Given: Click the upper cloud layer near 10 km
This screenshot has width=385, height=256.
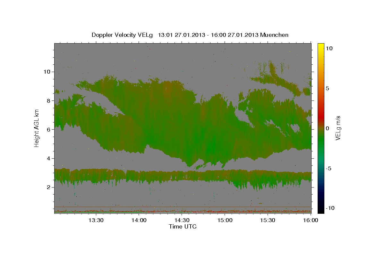Looking at the screenshot, I should [276, 78].
